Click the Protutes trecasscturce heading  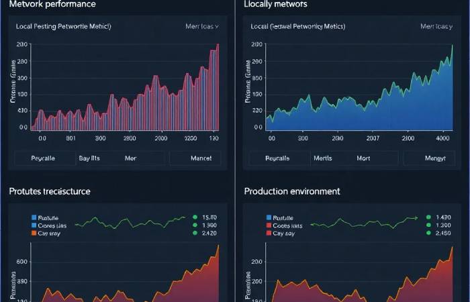[50, 191]
